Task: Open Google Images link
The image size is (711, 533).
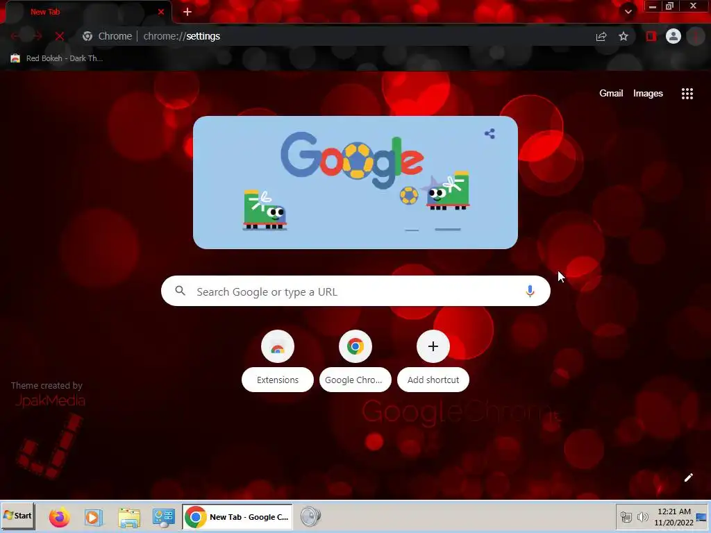Action: coord(648,94)
